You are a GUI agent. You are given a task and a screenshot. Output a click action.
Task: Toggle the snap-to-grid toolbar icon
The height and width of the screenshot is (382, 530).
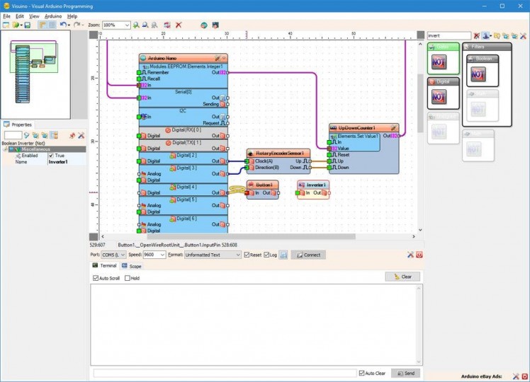(52, 25)
